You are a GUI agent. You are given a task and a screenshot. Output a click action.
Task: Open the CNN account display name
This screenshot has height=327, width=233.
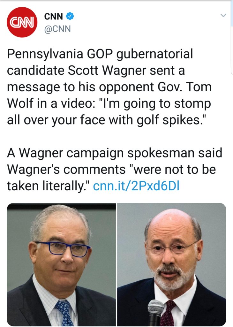click(x=53, y=16)
